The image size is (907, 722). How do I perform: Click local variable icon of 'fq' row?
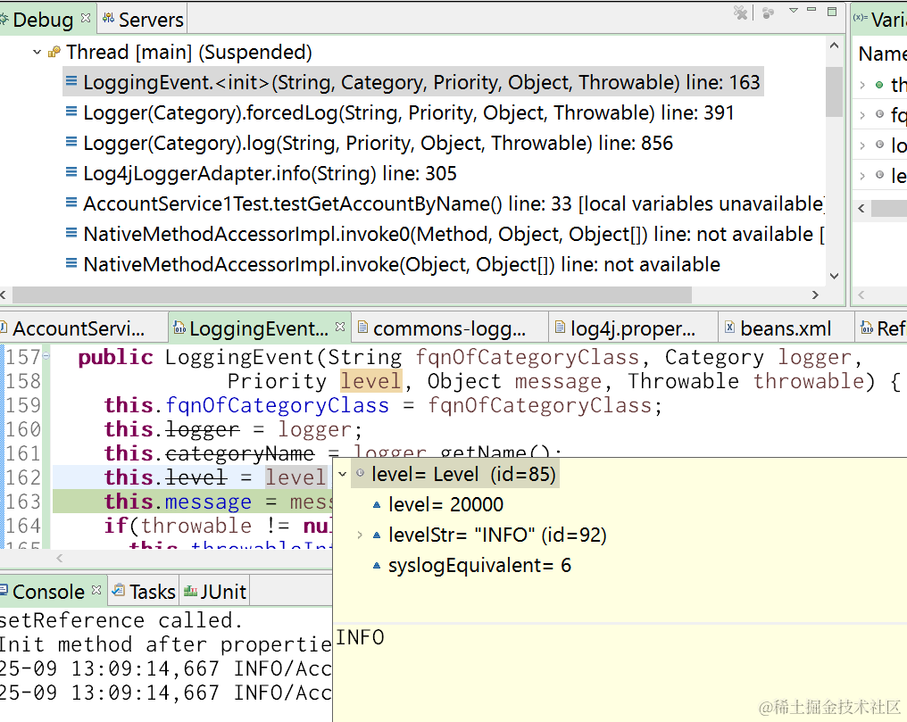tap(879, 114)
